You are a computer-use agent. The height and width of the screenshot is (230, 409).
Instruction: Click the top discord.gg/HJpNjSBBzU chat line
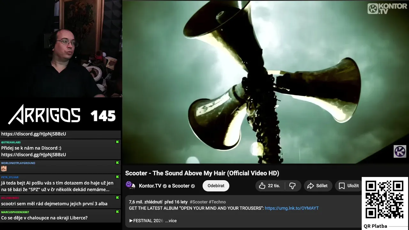[34, 134]
